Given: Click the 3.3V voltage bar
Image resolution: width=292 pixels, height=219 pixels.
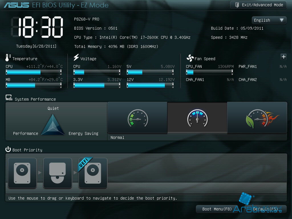Looking at the screenshot, I should pos(97,85).
